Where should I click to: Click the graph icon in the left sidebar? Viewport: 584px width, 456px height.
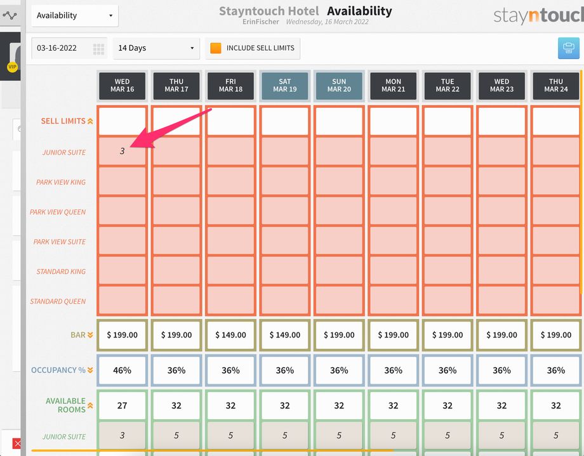(x=10, y=16)
